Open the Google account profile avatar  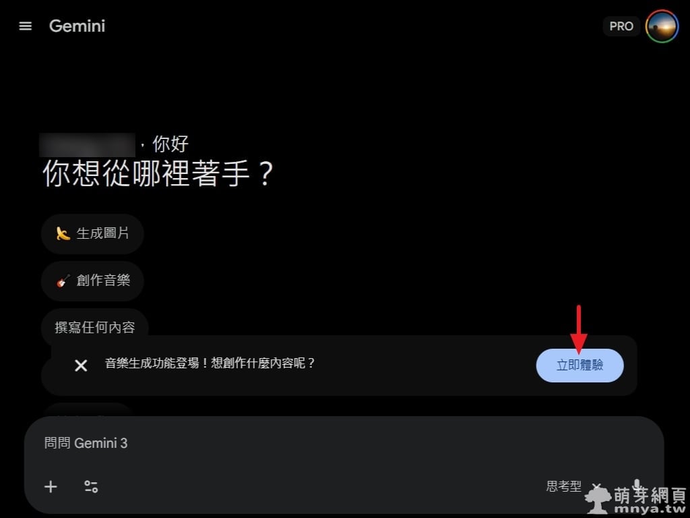coord(662,26)
